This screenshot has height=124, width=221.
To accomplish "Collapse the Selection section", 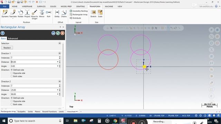I will (x=59, y=43).
